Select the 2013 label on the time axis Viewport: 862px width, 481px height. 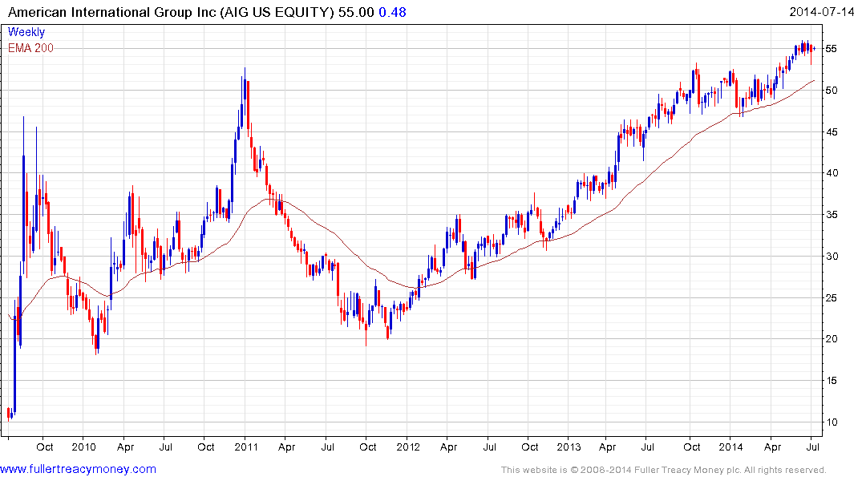point(569,447)
